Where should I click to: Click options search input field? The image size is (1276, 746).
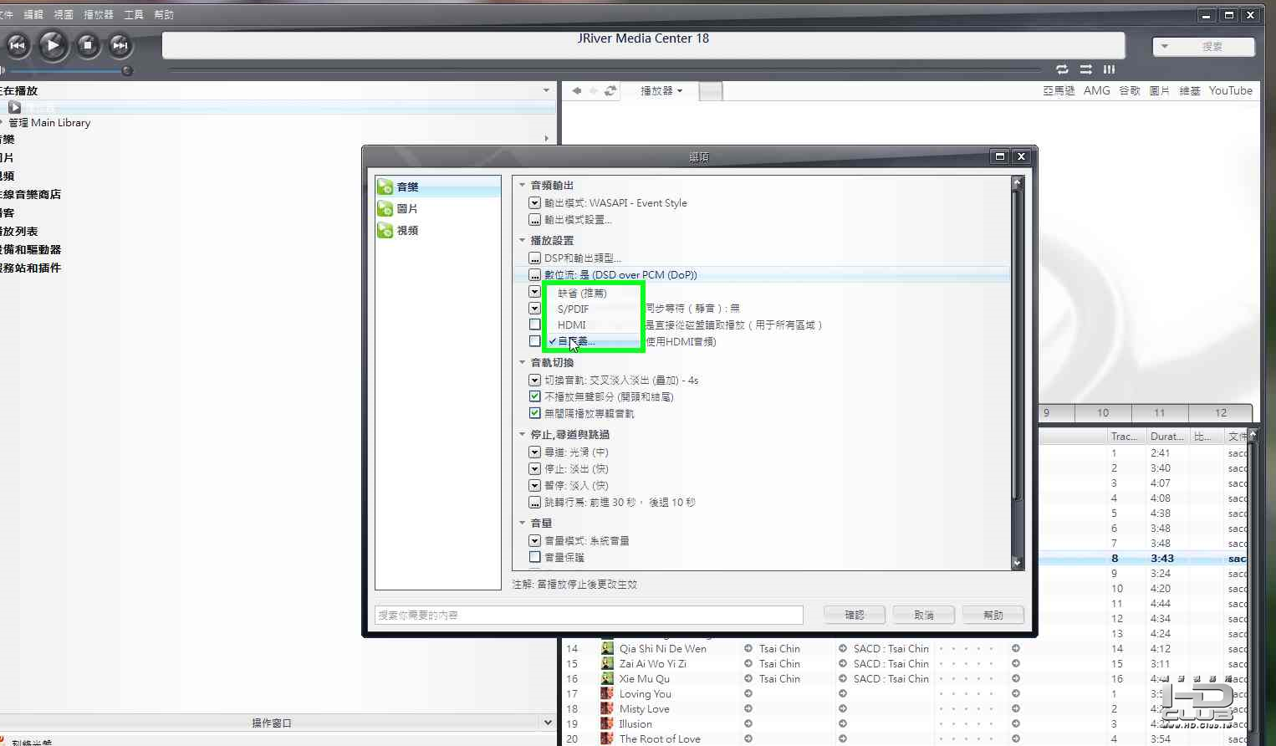tap(589, 615)
